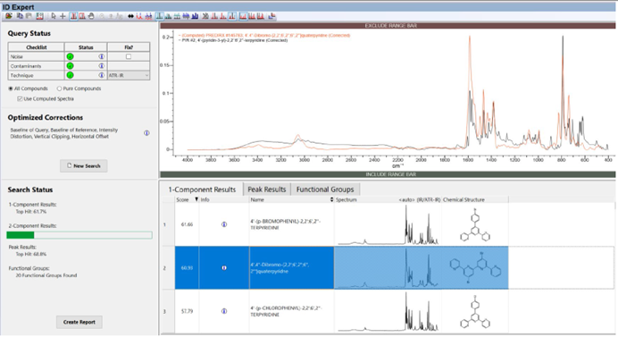
Task: Open info for the Contaminants checklist row
Action: pyautogui.click(x=101, y=66)
